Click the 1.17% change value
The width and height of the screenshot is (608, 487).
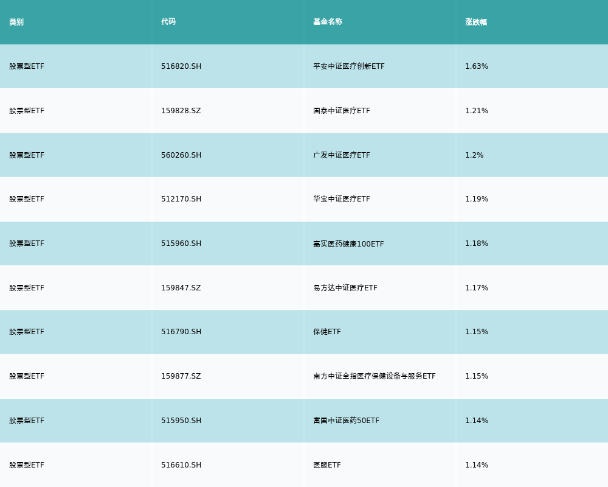(x=477, y=288)
